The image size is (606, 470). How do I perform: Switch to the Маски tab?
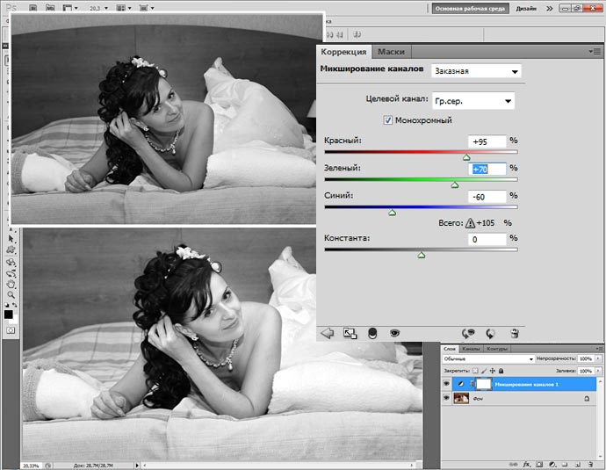[x=391, y=52]
